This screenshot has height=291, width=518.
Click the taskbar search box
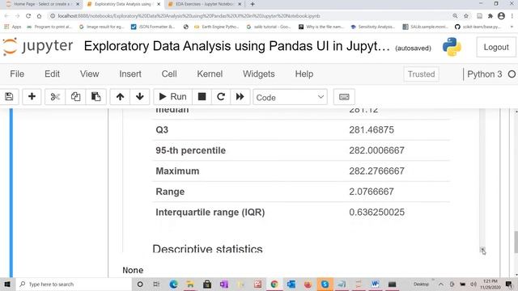[74, 284]
